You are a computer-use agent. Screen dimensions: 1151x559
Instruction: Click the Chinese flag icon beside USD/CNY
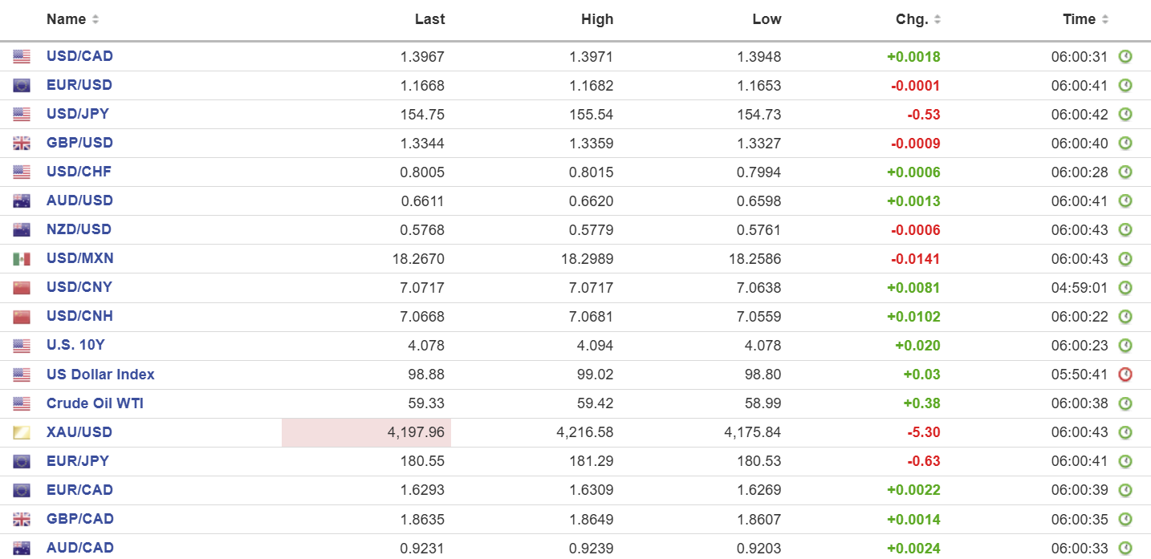tap(22, 288)
